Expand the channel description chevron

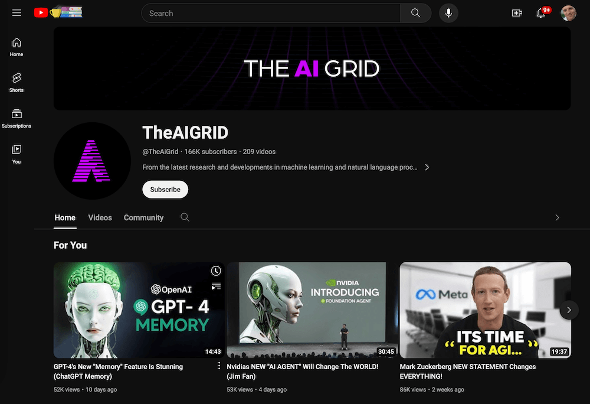(427, 167)
